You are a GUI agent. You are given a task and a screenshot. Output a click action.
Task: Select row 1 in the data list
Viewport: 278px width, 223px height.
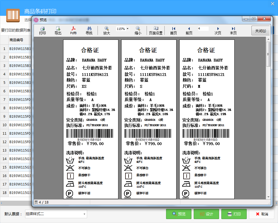coord(16,49)
